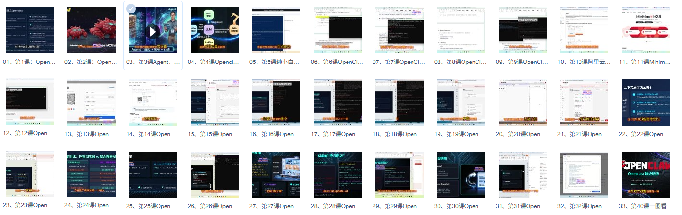
Task: Select thumbnail of video 28
Action: (x=338, y=174)
